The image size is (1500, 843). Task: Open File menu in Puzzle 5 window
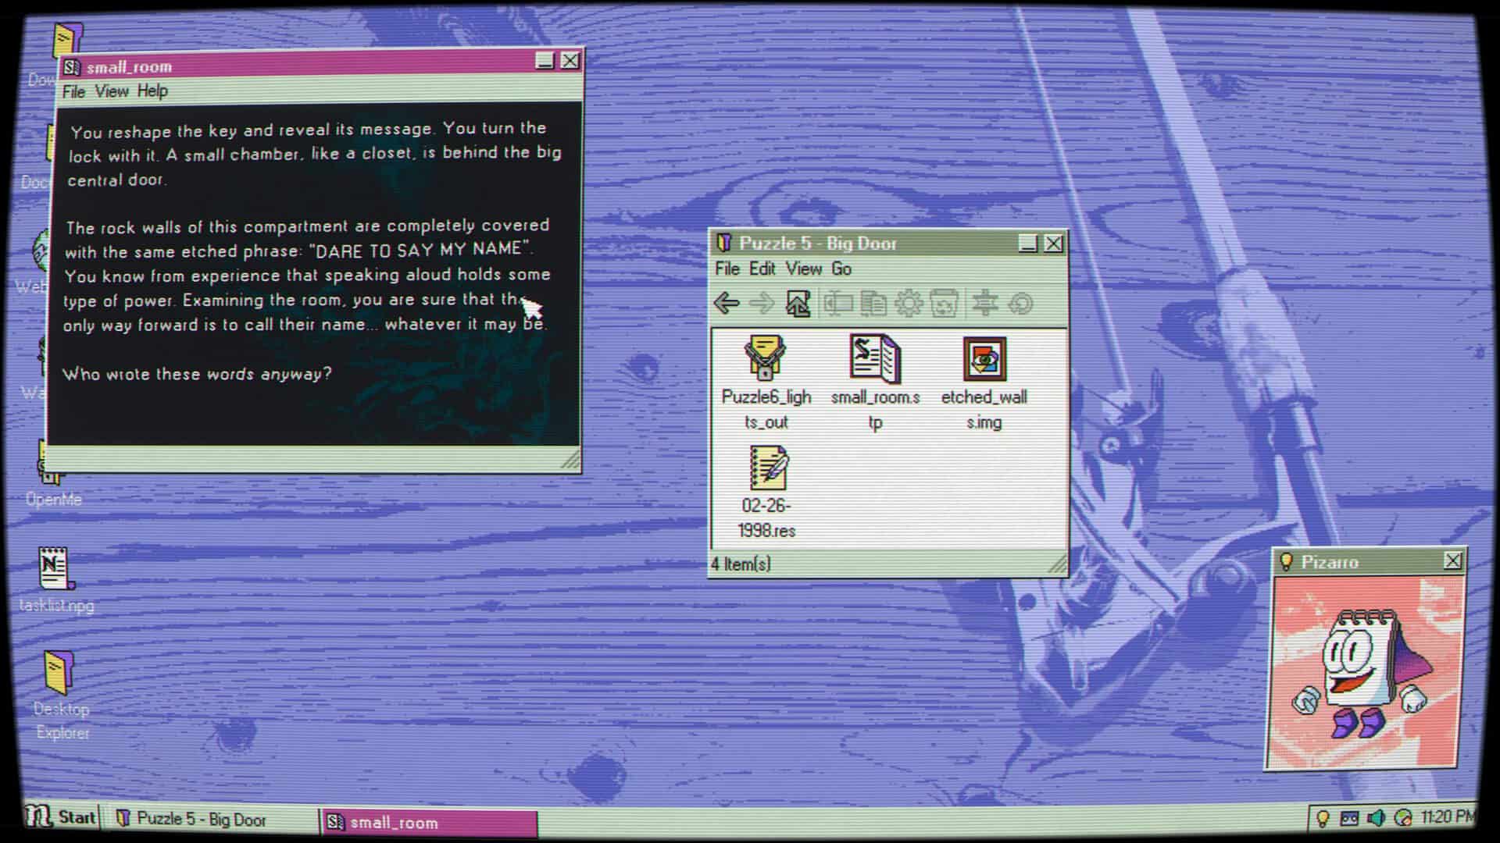(727, 269)
